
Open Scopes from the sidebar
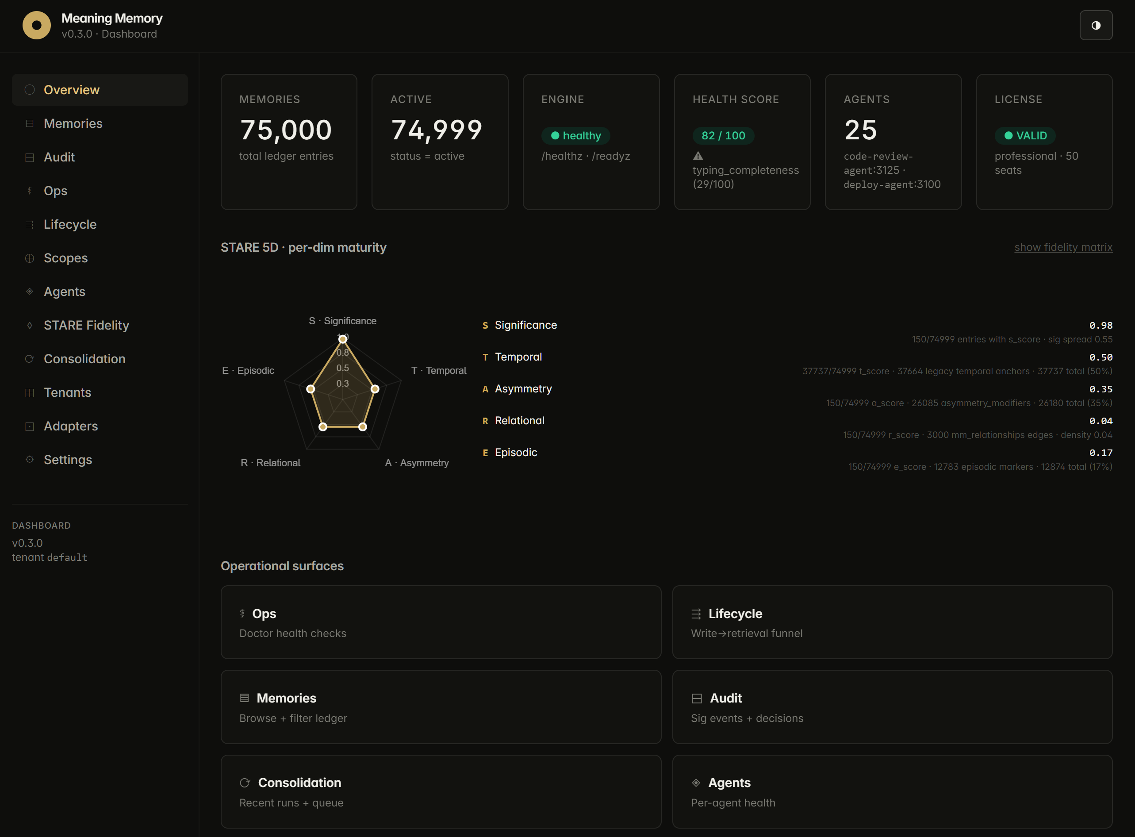tap(100, 258)
